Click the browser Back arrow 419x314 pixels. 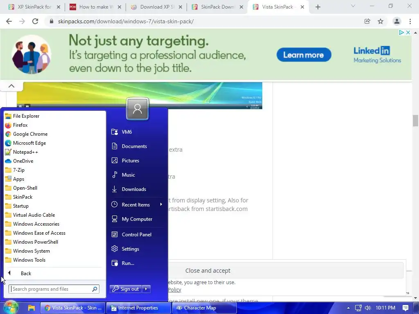9,21
